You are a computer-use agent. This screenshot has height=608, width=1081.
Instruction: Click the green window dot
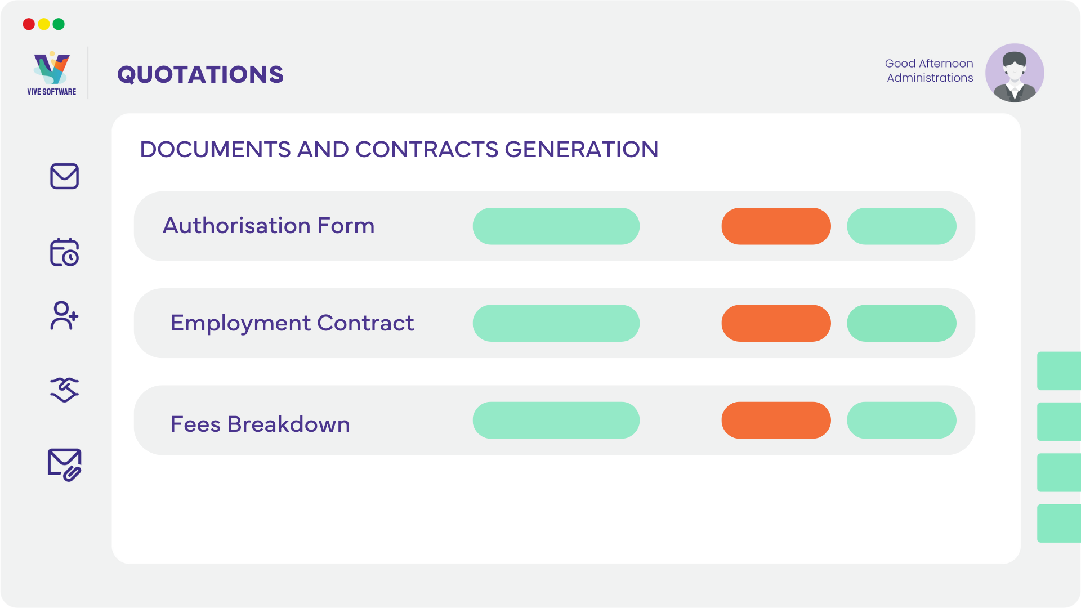pyautogui.click(x=59, y=24)
